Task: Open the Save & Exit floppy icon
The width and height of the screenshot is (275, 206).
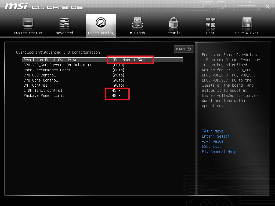Action: pyautogui.click(x=247, y=23)
